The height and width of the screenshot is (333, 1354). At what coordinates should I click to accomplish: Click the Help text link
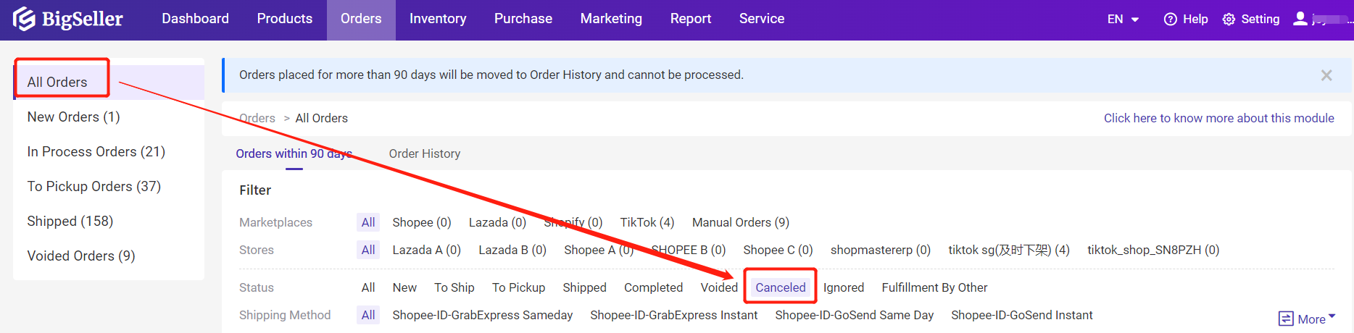tap(1195, 20)
